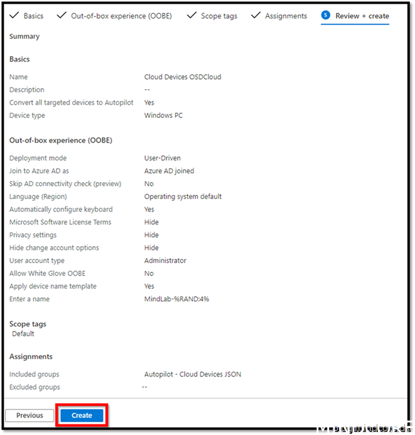Click the checkmark icon beside Basics
Screen dimensions: 415x435
click(x=14, y=15)
